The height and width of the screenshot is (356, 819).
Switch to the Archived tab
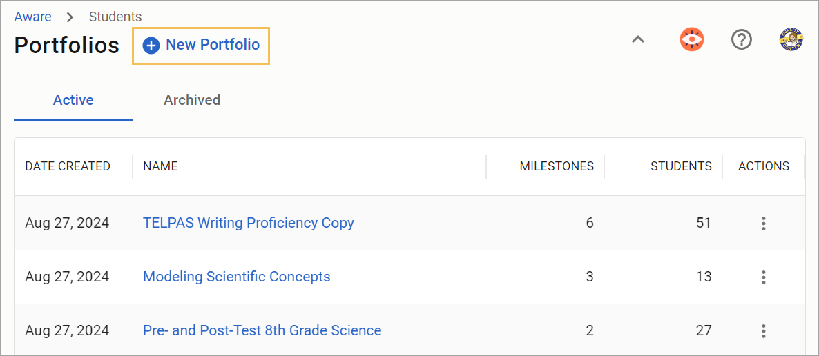(x=192, y=100)
